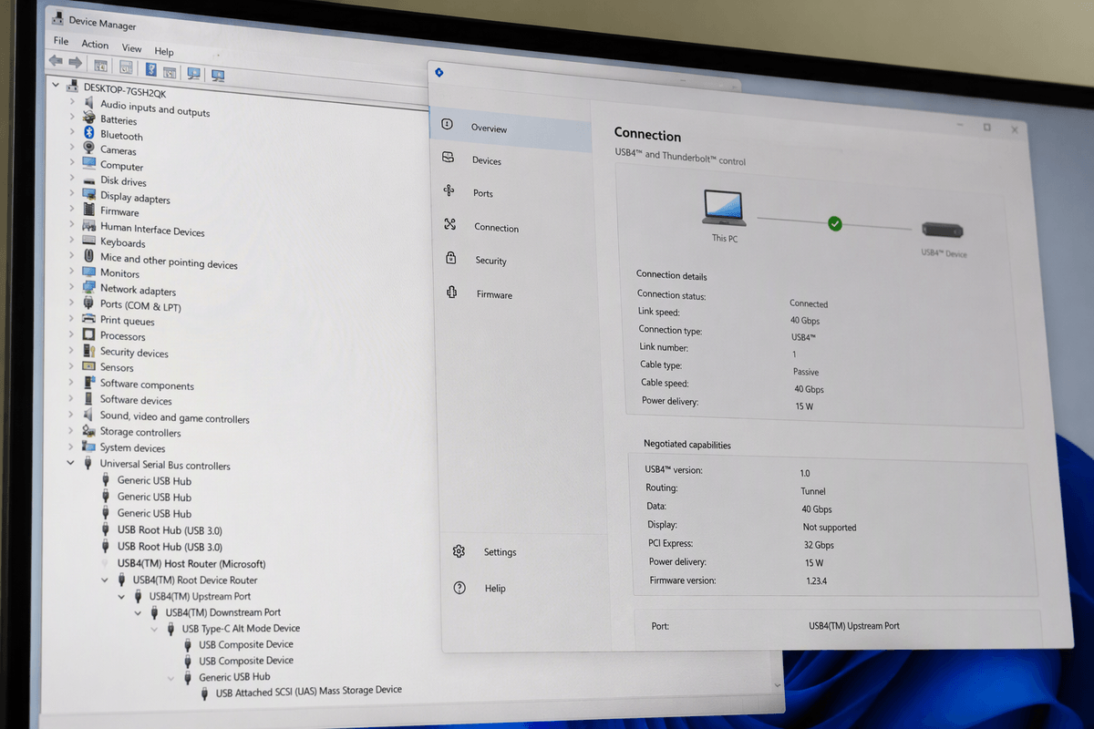
Task: Click the green connected checkmark icon
Action: 834,223
